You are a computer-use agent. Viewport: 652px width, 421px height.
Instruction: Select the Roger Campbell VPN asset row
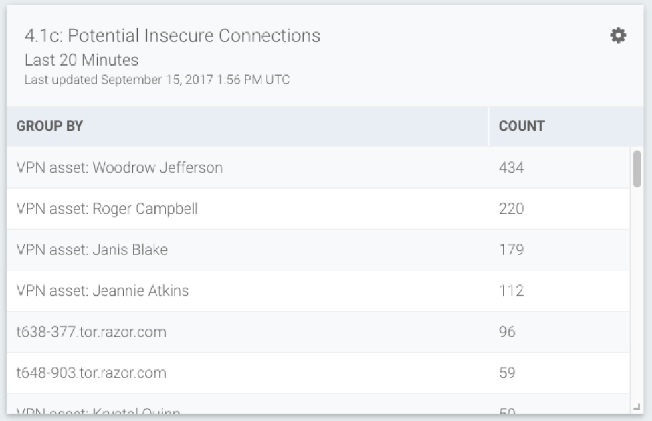click(107, 209)
